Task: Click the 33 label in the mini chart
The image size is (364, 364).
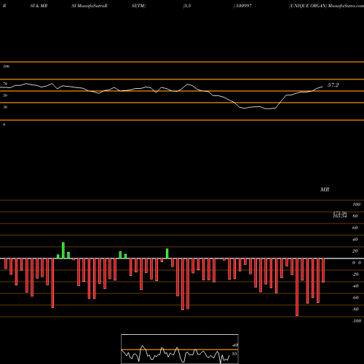Action: [x=234, y=354]
